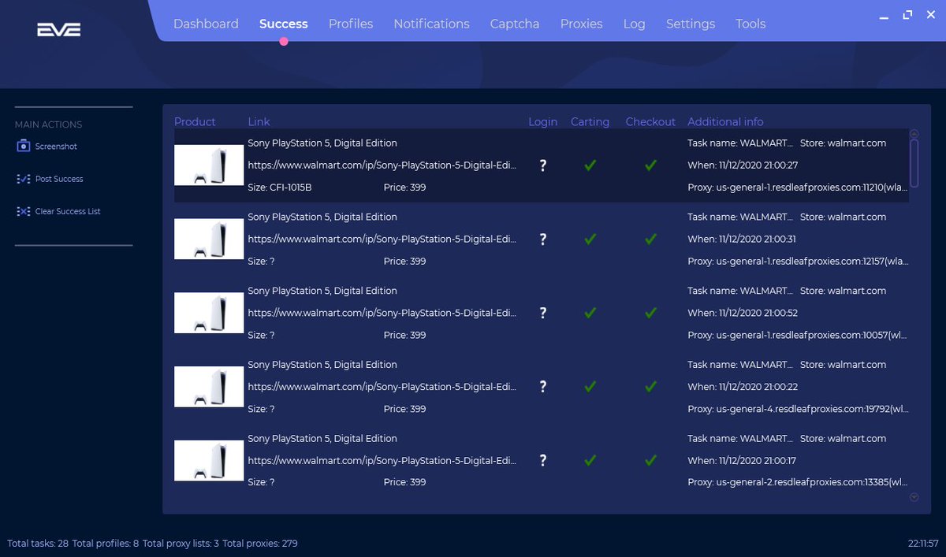946x557 pixels.
Task: Click carting checkmark for 21:00:22 row
Action: pyautogui.click(x=590, y=387)
